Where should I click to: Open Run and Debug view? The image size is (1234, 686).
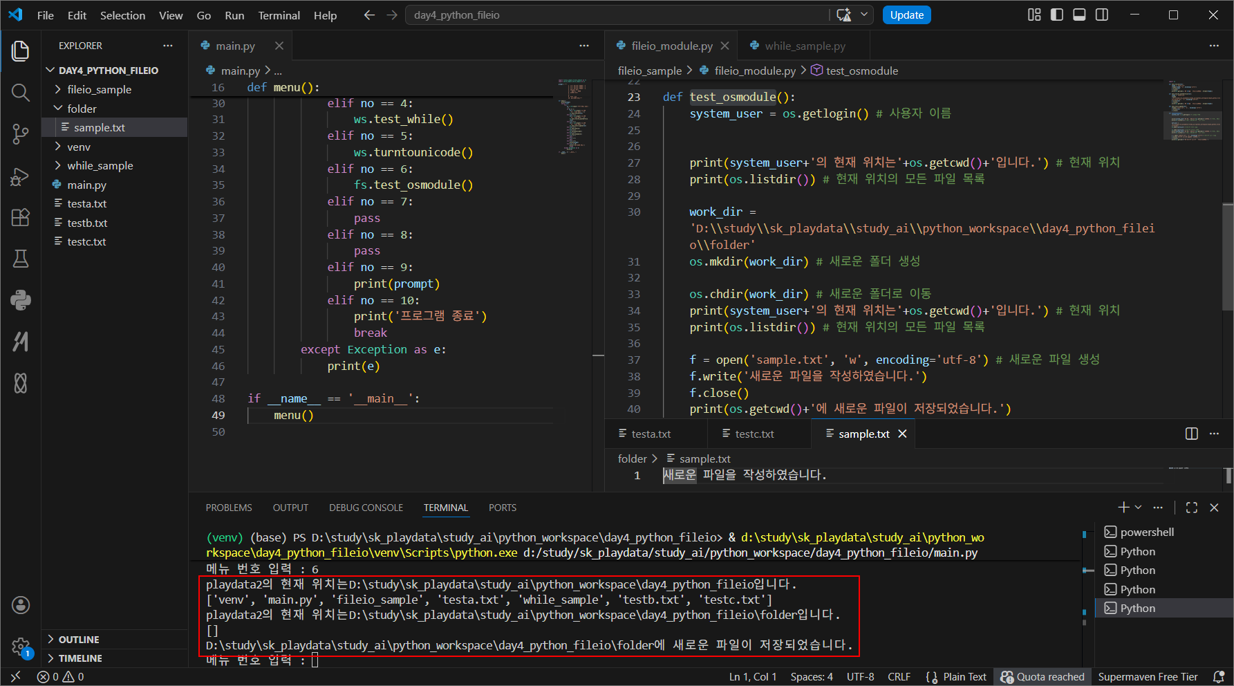point(21,176)
